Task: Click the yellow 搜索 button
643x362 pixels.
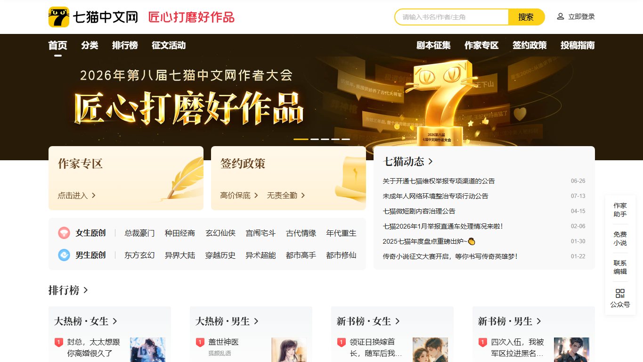Action: pyautogui.click(x=526, y=17)
